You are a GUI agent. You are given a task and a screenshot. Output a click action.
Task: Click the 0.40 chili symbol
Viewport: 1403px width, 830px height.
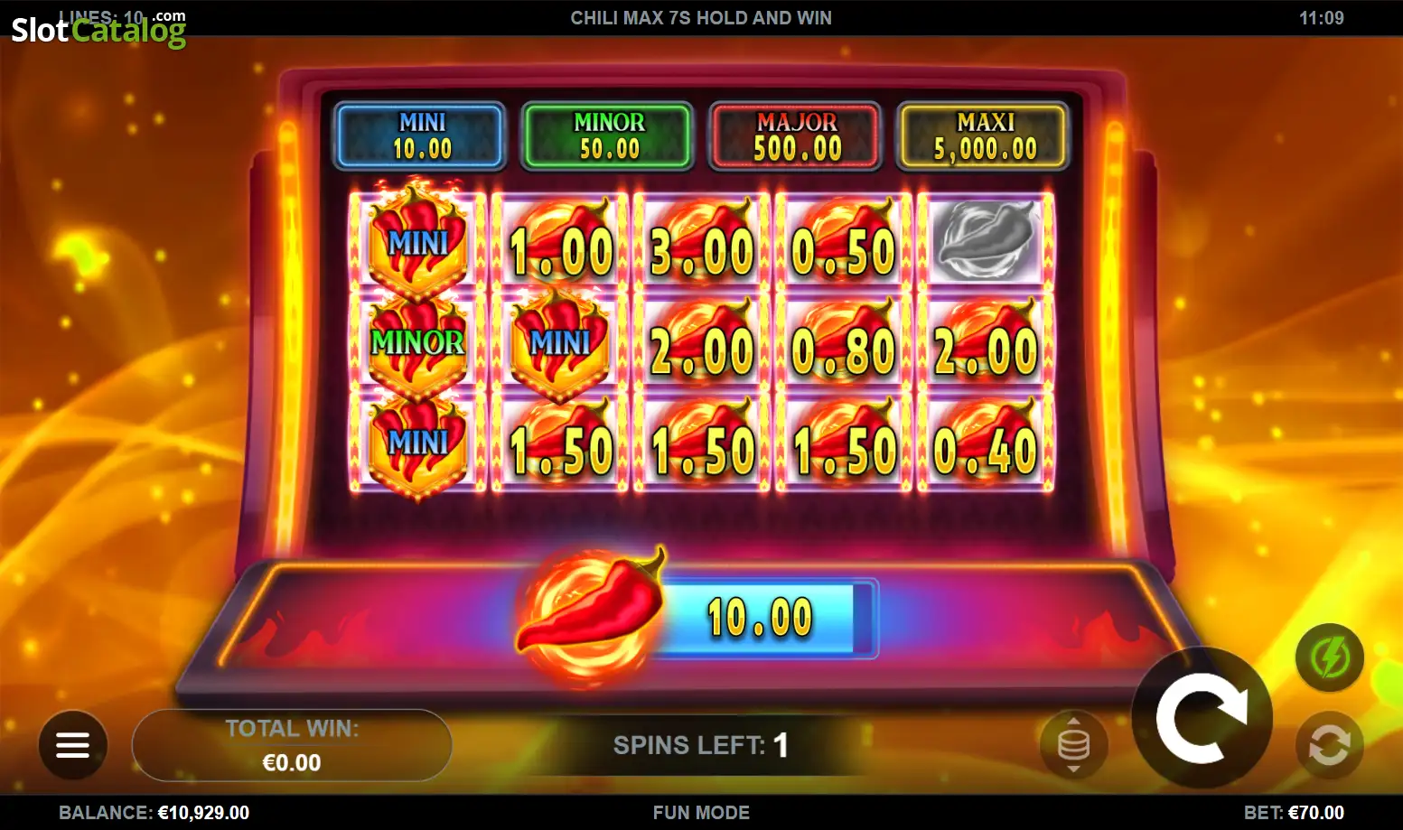[x=986, y=443]
